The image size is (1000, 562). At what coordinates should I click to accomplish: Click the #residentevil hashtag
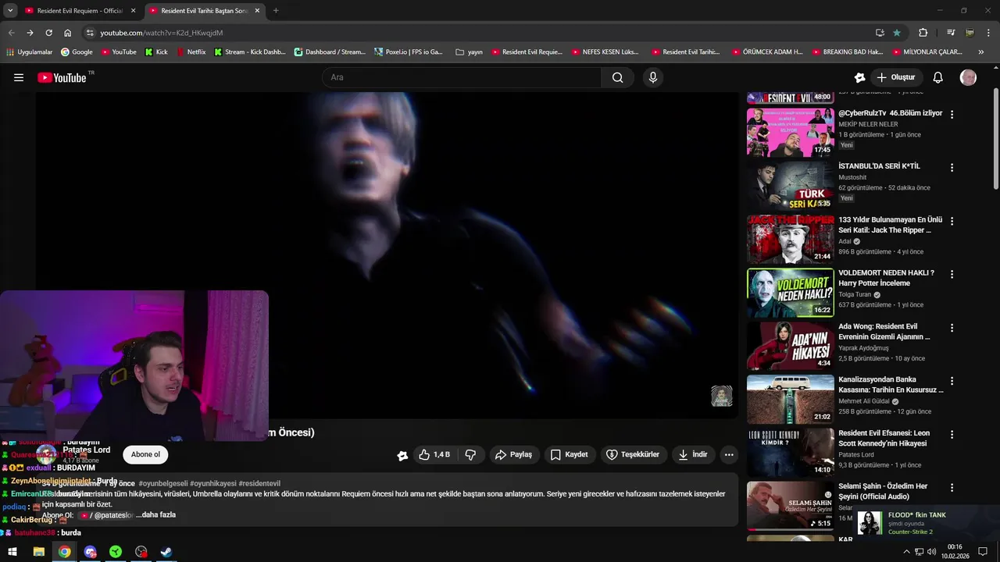[259, 483]
